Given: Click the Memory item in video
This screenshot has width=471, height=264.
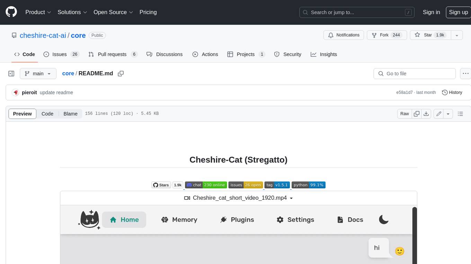Looking at the screenshot, I should tap(179, 220).
